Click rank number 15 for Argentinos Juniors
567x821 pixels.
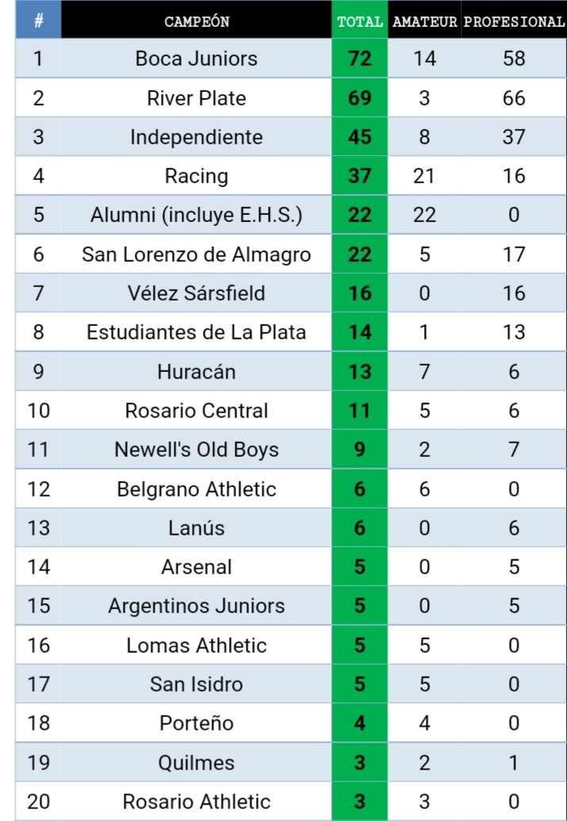(38, 605)
